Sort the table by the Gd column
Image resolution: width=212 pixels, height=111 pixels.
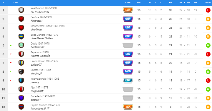tap(196, 3)
